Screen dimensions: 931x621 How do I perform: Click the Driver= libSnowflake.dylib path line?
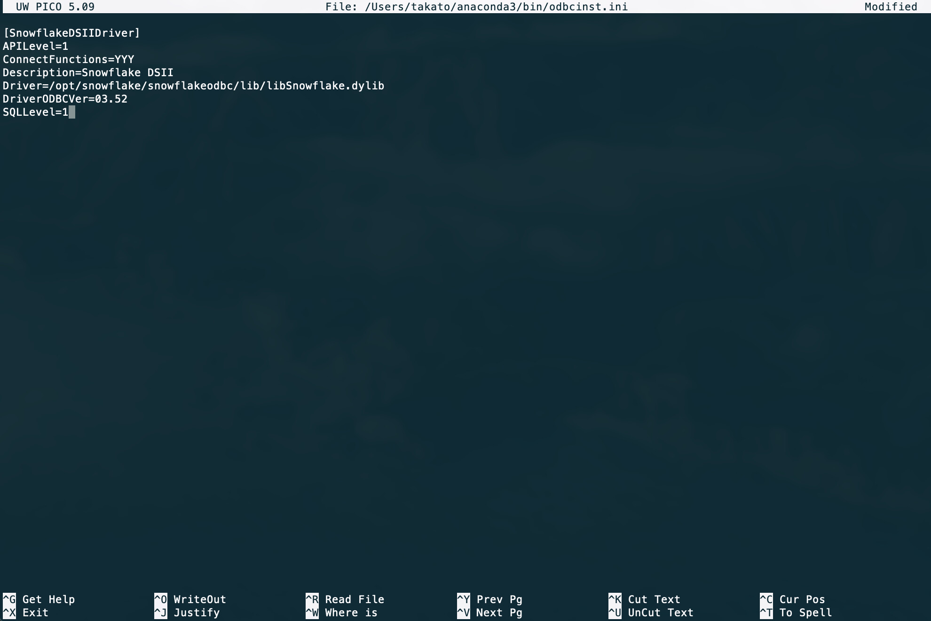click(x=194, y=86)
